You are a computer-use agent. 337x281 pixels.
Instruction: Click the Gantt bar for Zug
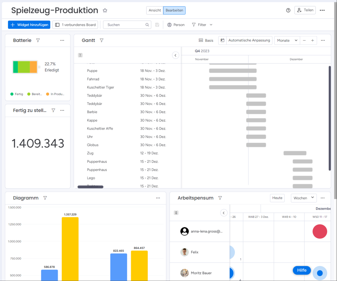[x=295, y=153]
